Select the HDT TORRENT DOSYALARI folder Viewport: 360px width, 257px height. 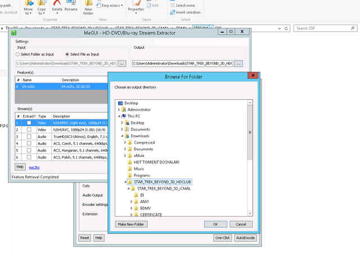click(156, 162)
